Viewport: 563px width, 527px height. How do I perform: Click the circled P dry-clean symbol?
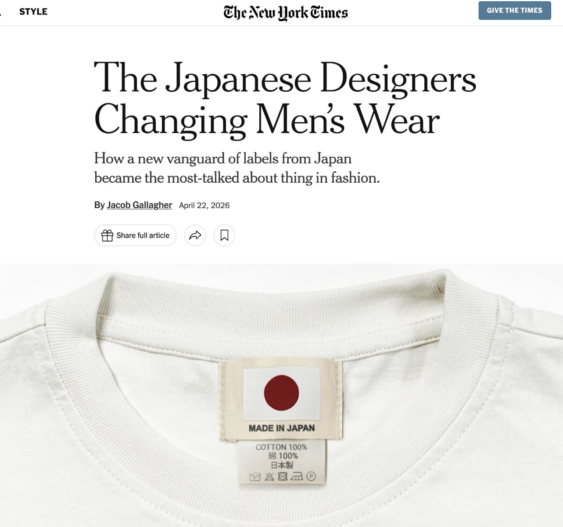(311, 476)
